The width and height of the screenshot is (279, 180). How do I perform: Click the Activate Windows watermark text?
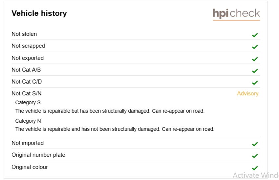pos(256,175)
